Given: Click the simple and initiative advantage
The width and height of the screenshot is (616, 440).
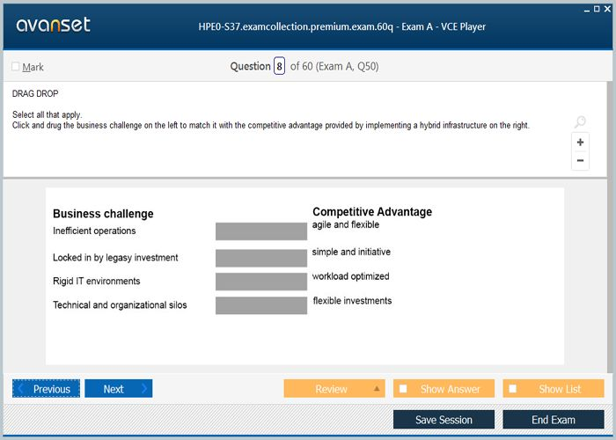Looking at the screenshot, I should click(x=351, y=252).
